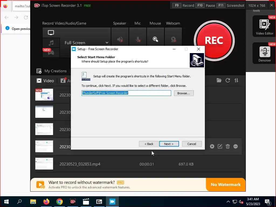Click the muted volume tray icon
276x207 pixels.
click(241, 202)
